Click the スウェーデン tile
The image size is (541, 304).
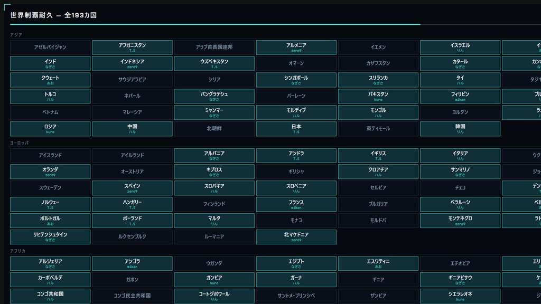pyautogui.click(x=50, y=188)
